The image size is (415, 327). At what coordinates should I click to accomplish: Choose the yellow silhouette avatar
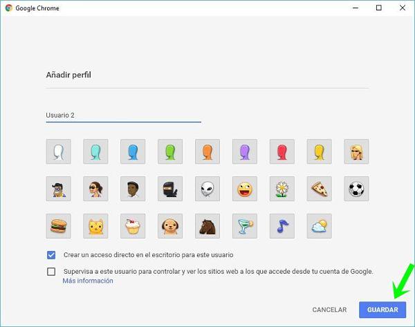point(319,151)
